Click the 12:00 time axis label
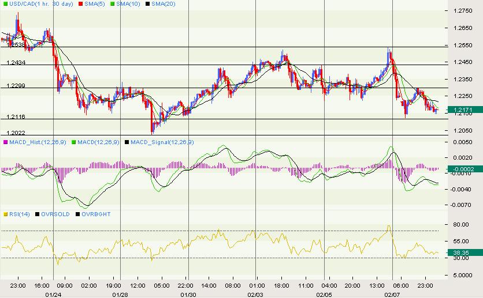The width and height of the screenshot is (483, 298). pyautogui.click(x=138, y=286)
